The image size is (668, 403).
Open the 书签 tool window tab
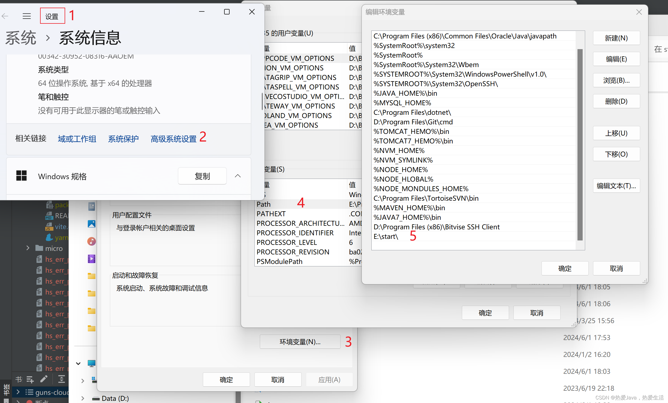click(x=6, y=390)
